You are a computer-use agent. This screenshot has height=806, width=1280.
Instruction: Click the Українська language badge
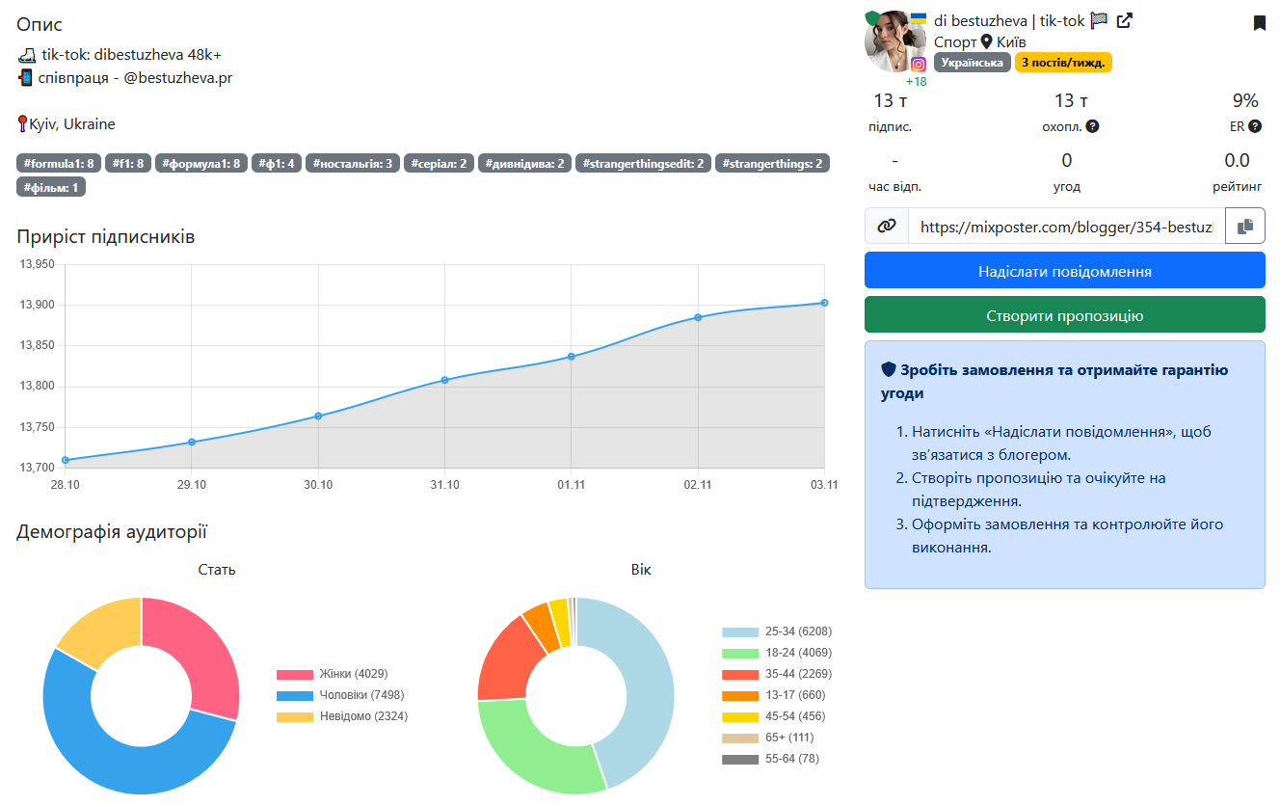tap(973, 63)
